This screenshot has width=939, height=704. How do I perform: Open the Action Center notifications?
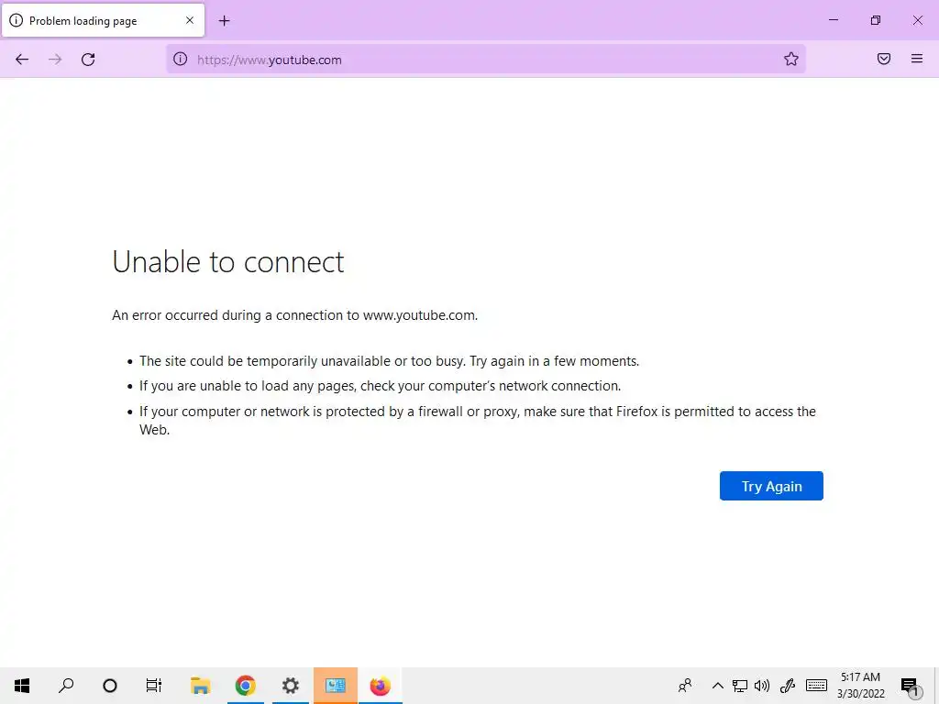coord(911,686)
